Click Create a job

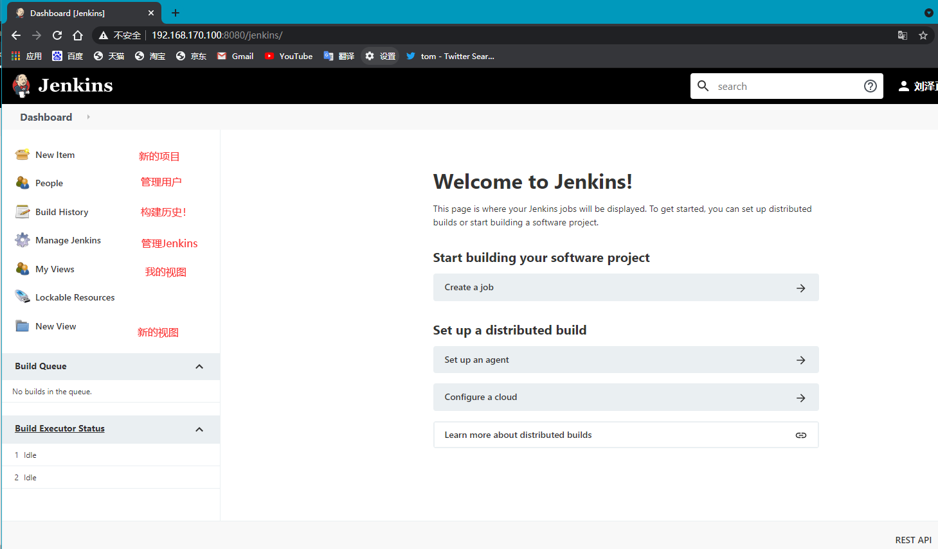click(x=469, y=287)
